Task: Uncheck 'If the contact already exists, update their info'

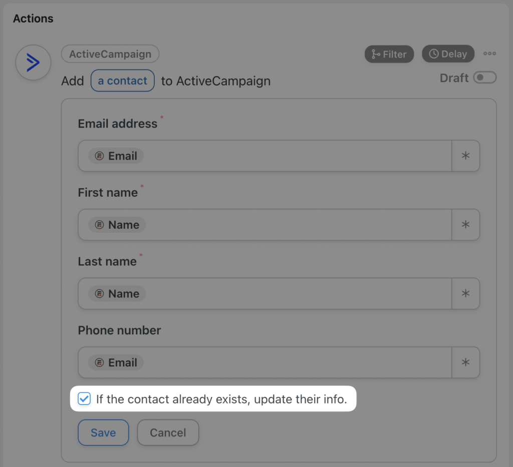Action: click(84, 399)
